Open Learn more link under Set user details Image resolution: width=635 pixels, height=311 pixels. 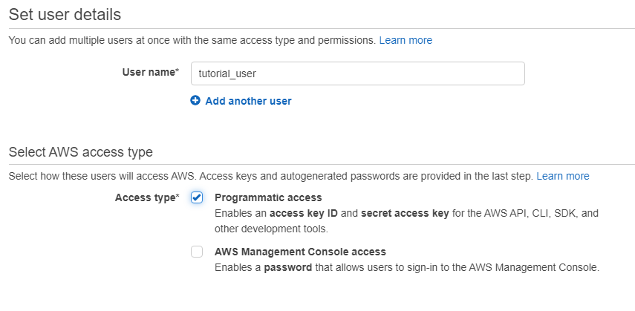pyautogui.click(x=406, y=40)
